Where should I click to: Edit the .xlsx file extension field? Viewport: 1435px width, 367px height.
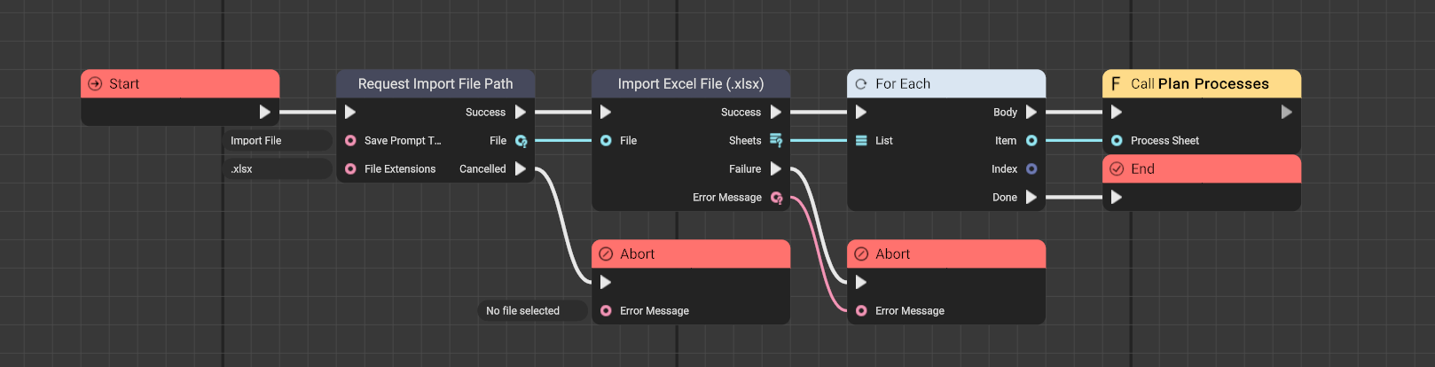[277, 169]
